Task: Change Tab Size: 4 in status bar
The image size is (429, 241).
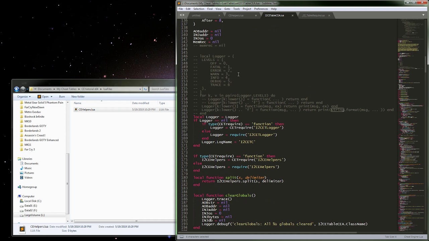Action: click(390, 237)
